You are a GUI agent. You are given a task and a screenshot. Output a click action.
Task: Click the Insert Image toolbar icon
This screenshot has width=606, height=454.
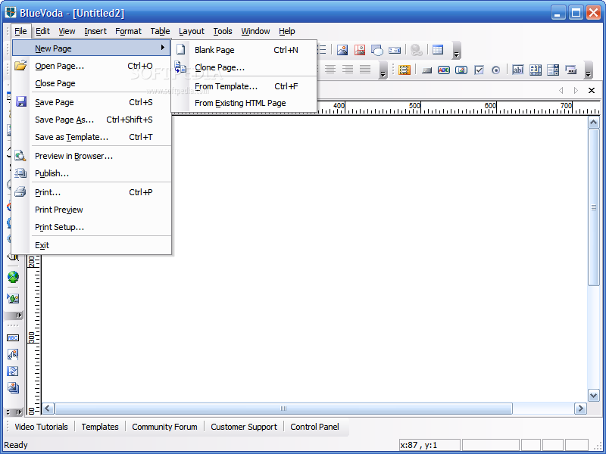coord(342,50)
